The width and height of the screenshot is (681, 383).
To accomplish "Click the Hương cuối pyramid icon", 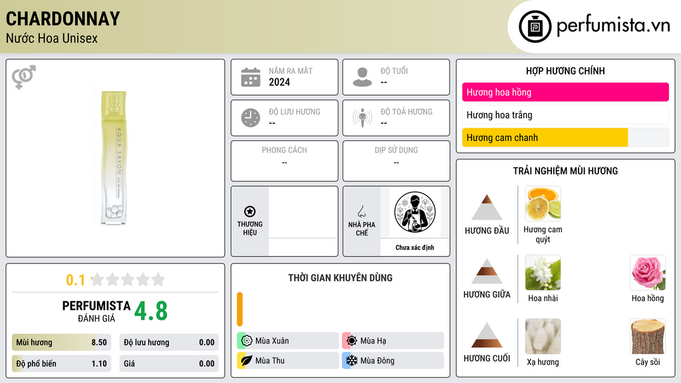I will [487, 335].
